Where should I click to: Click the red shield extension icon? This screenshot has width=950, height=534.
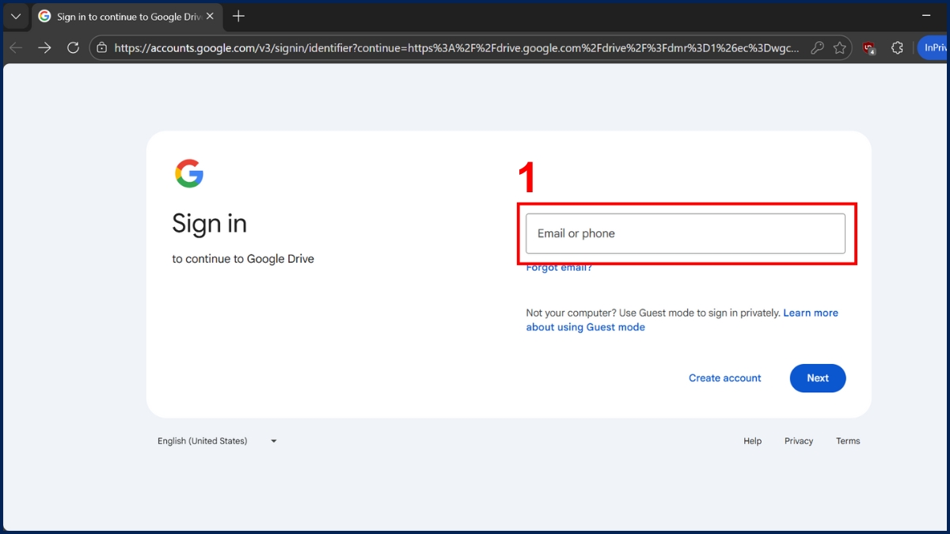[x=869, y=48]
